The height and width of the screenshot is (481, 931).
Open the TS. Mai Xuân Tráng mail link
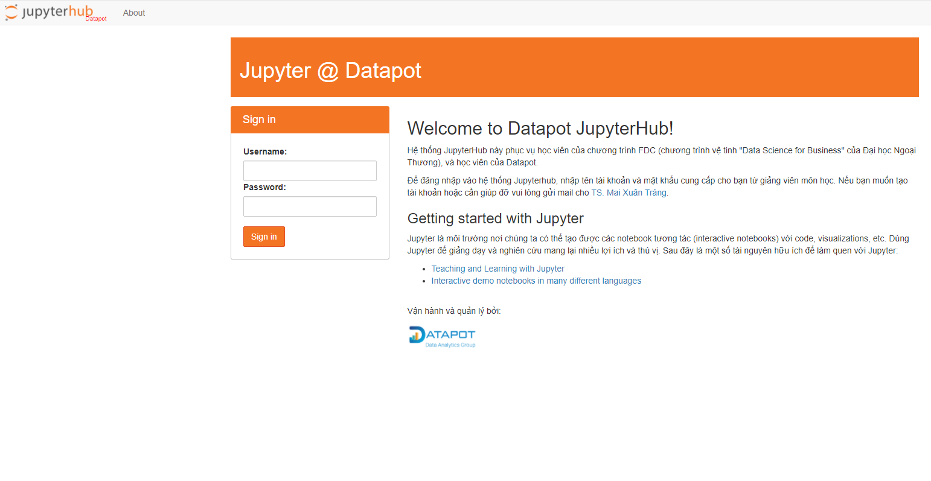[x=629, y=193]
